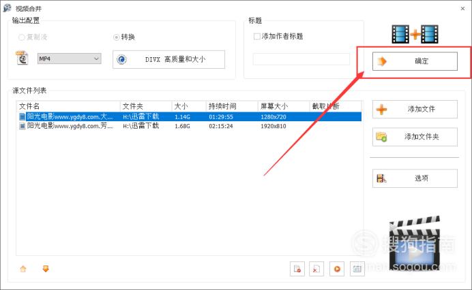
Task: Open the MP4 output format dropdown
Action: [x=70, y=59]
